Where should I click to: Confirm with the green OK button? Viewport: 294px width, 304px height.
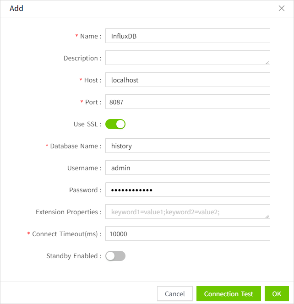coord(277,293)
